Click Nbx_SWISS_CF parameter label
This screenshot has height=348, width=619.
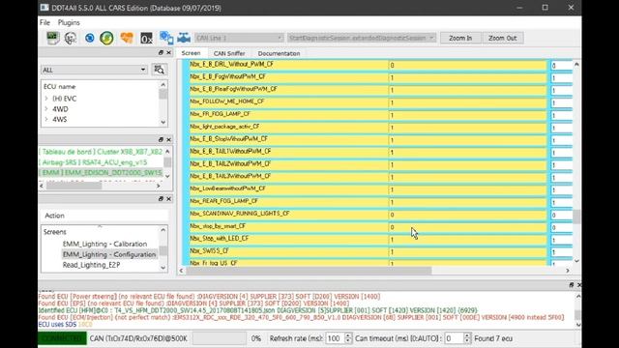coord(209,251)
